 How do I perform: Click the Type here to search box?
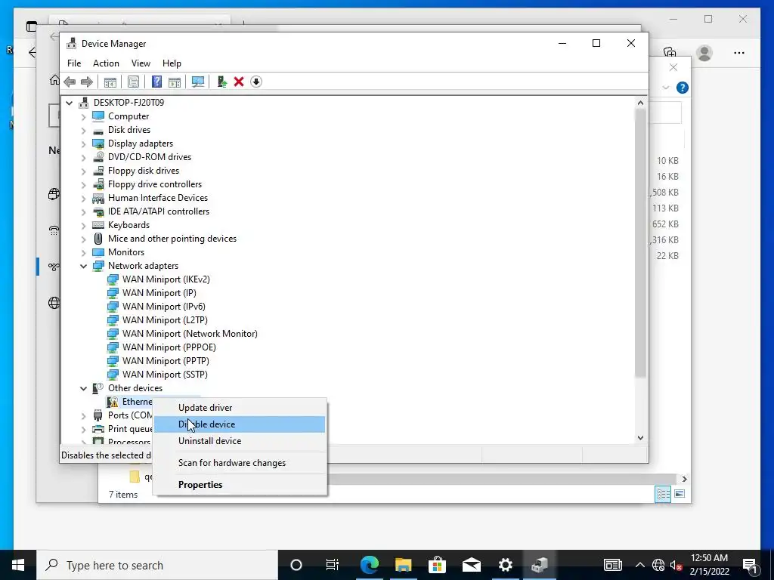click(x=157, y=565)
